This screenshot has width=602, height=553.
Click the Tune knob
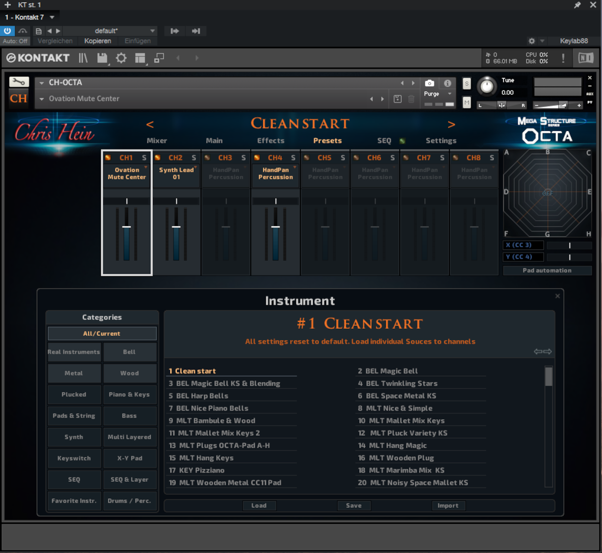[x=487, y=86]
